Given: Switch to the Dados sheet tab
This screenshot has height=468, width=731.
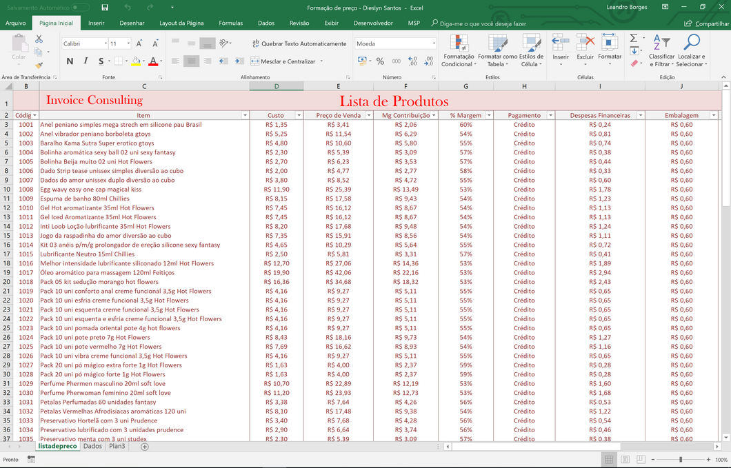Looking at the screenshot, I should [x=92, y=447].
